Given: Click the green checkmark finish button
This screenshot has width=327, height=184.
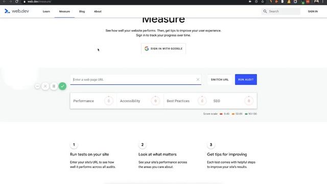Looking at the screenshot, I should (x=62, y=86).
